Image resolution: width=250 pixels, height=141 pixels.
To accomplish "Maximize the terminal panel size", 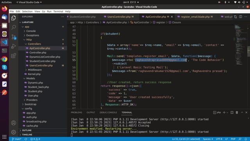I will [x=242, y=112].
